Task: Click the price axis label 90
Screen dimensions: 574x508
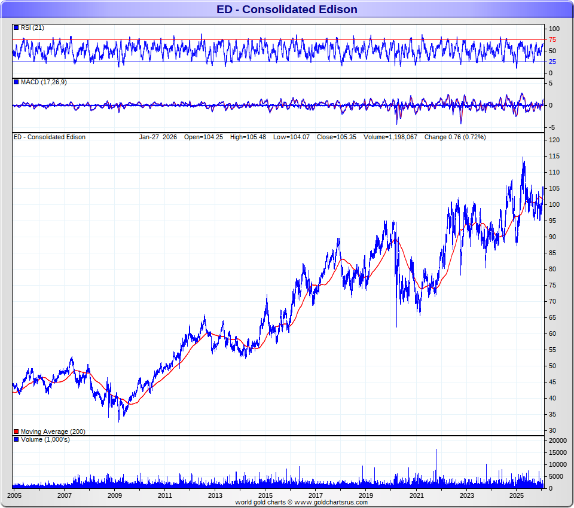Action: (x=552, y=237)
